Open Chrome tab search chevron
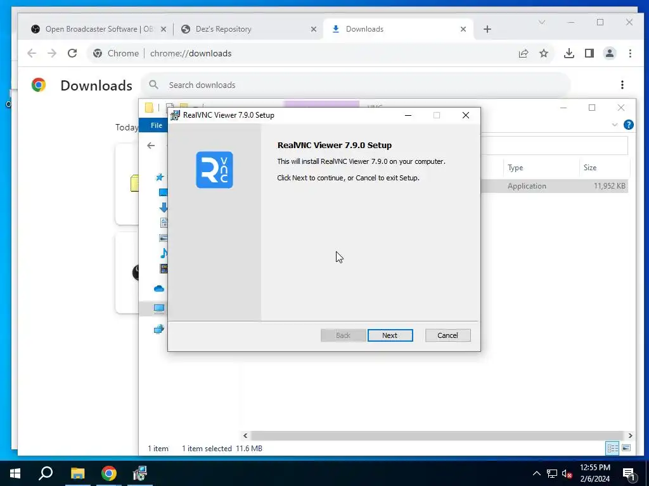The width and height of the screenshot is (649, 486). (542, 22)
